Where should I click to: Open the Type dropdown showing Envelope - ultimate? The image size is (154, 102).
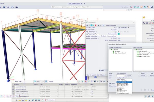coord(124,78)
